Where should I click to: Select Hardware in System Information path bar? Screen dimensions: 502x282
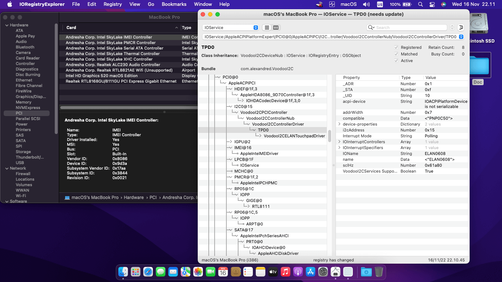(133, 198)
